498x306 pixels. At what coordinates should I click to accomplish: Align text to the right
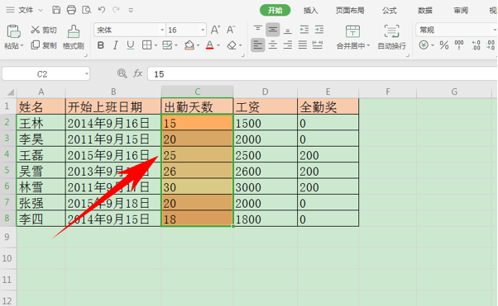point(287,45)
